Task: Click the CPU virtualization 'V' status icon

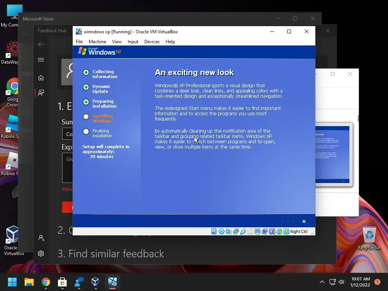Action: (272, 232)
